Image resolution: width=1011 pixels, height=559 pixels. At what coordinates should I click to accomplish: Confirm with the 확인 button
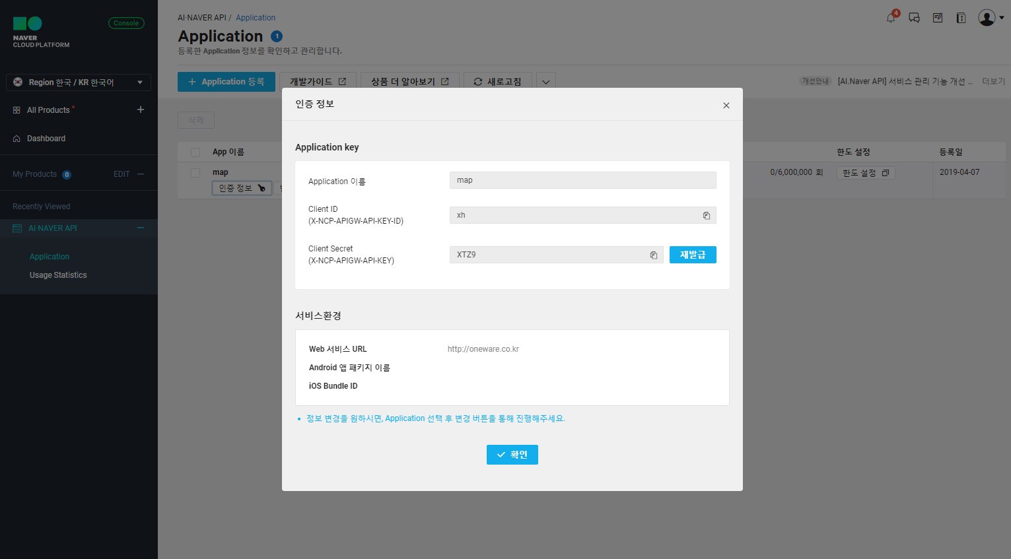tap(512, 455)
